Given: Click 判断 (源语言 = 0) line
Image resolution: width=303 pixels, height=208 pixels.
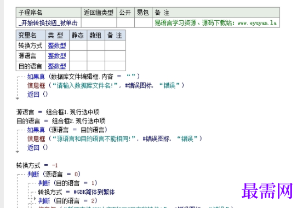Looking at the screenshot, I should tap(54, 174).
